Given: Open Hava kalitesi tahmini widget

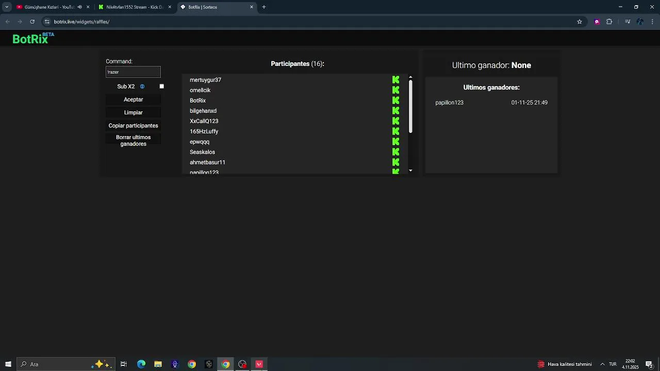Looking at the screenshot, I should click(565, 364).
